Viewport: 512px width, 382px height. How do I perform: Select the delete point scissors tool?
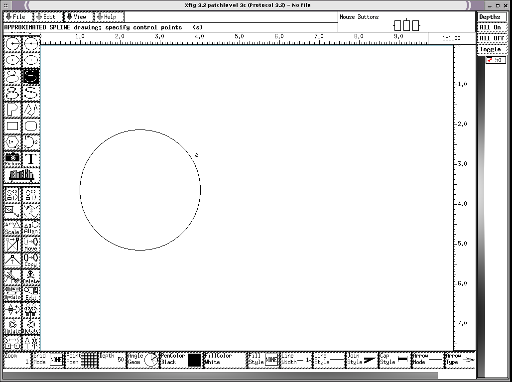[12, 277]
